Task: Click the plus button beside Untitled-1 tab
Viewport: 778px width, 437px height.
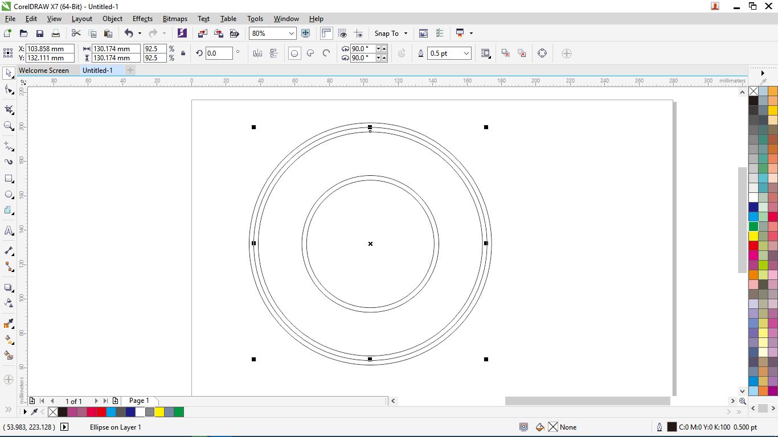Action: point(130,71)
